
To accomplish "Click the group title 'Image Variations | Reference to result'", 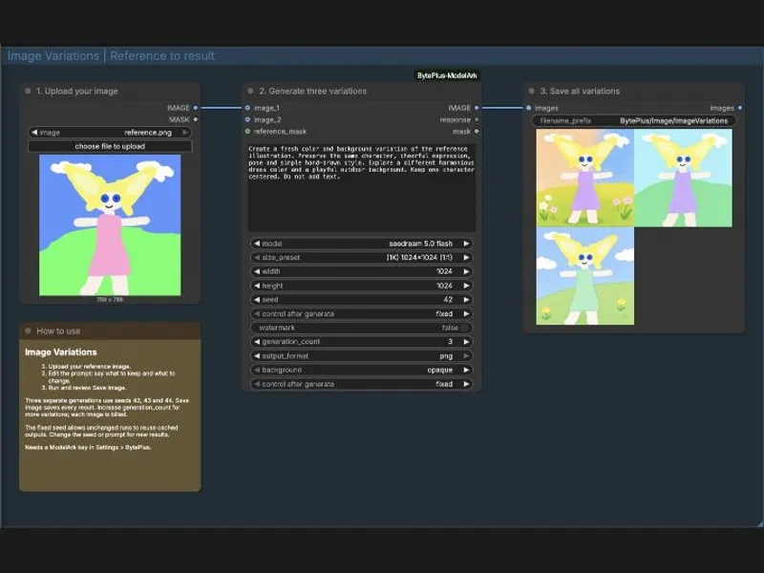I will click(111, 56).
